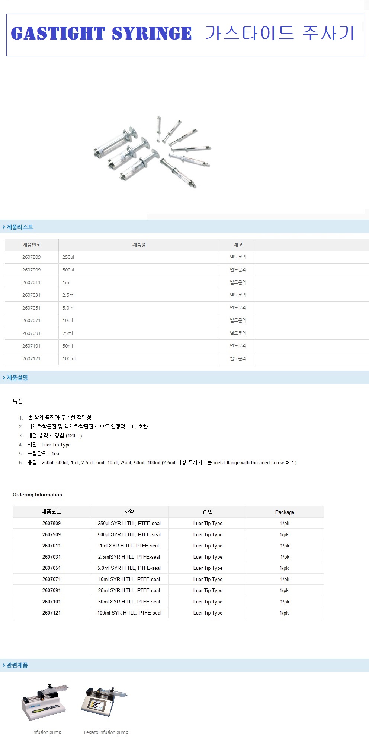Click the Legato Infusion pump caption link
Image resolution: width=369 pixels, height=744 pixels.
(x=106, y=732)
